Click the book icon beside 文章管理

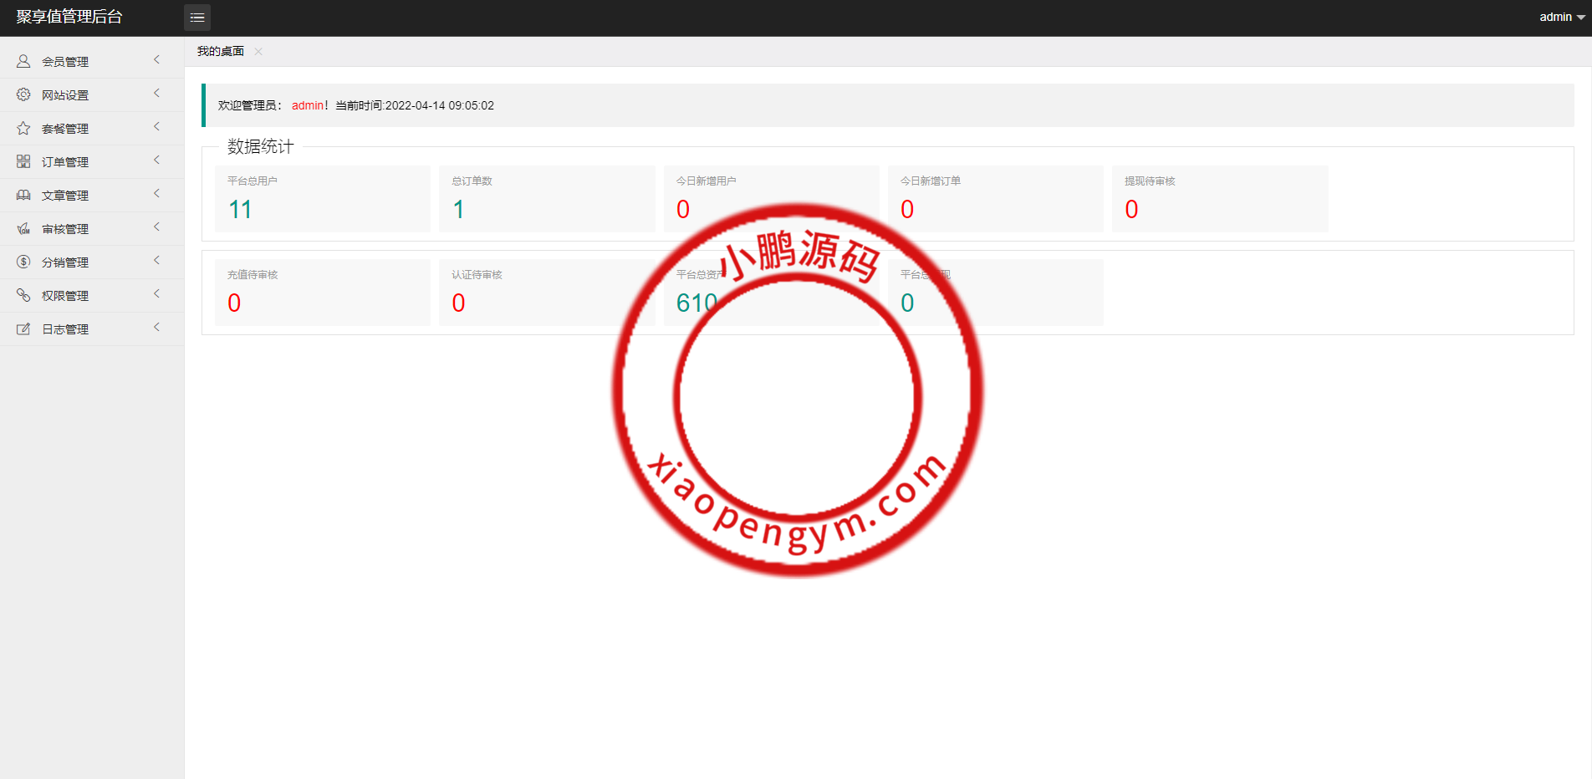[x=23, y=195]
